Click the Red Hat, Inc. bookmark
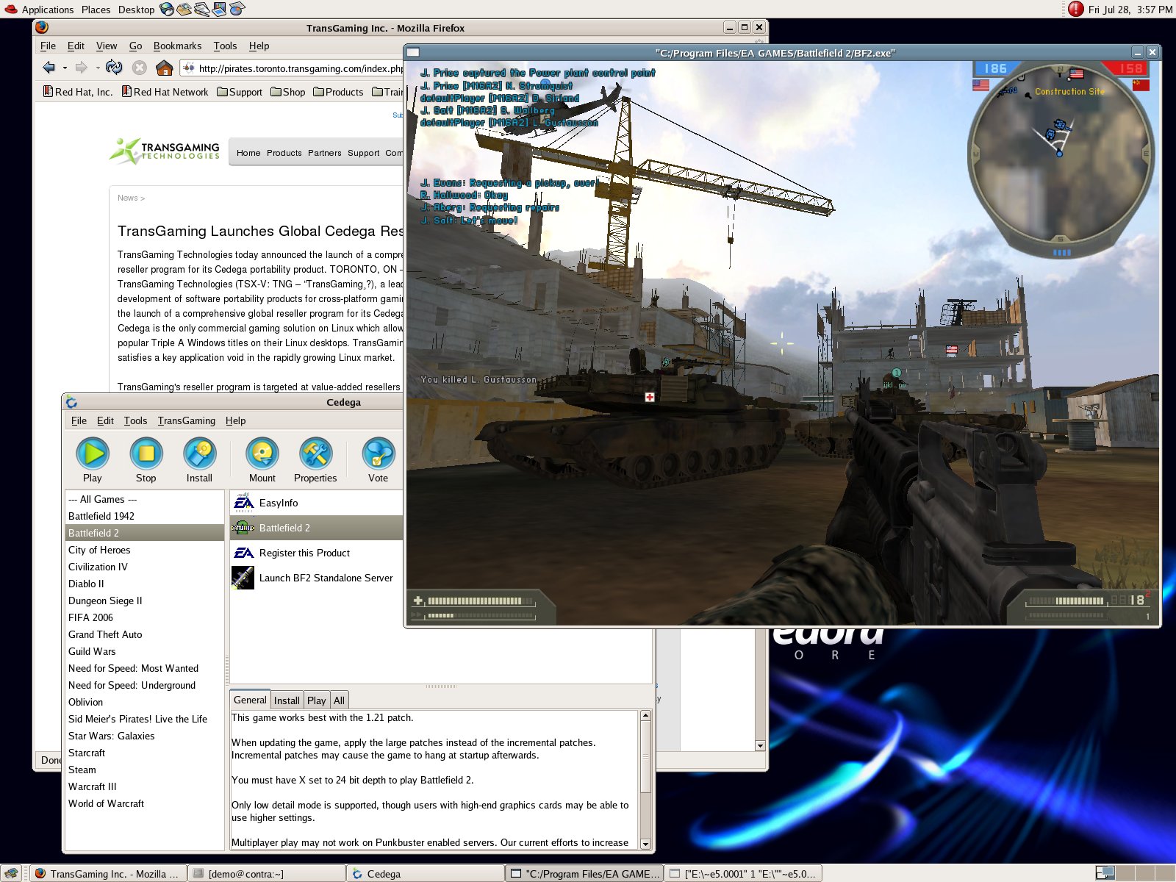Viewport: 1176px width, 882px height. (78, 92)
